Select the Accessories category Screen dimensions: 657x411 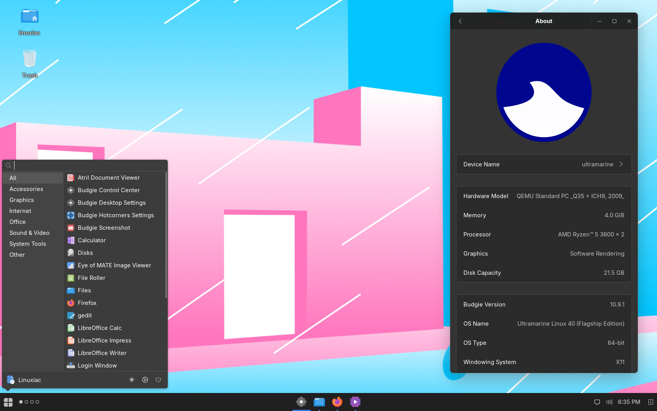pyautogui.click(x=33, y=189)
